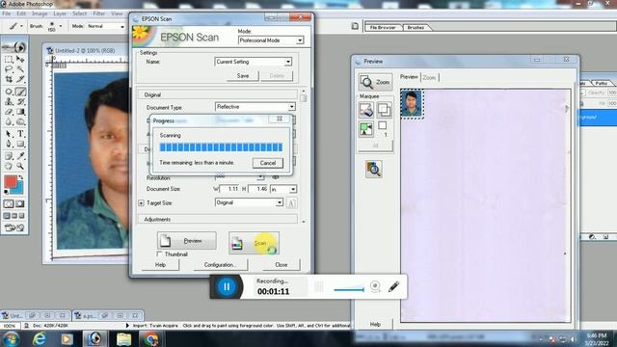The width and height of the screenshot is (617, 347).
Task: Select the Blur tool
Action: tap(9, 122)
